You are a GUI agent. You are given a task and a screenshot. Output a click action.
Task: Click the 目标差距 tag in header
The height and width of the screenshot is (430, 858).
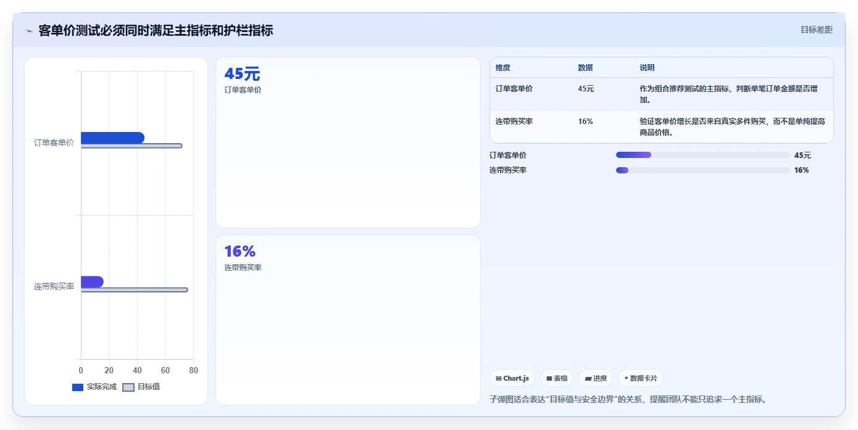[817, 30]
